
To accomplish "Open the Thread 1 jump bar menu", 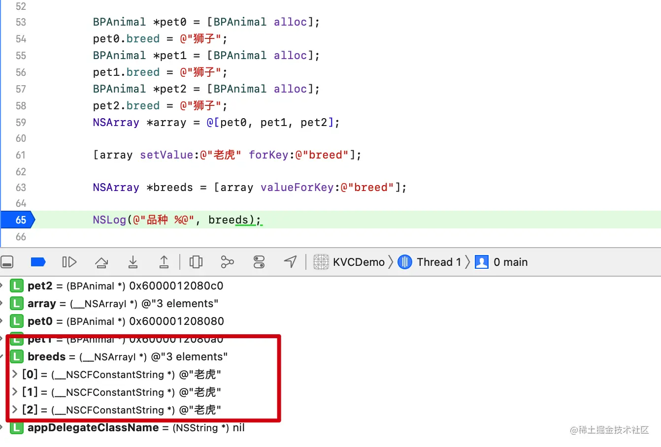I will [x=438, y=262].
